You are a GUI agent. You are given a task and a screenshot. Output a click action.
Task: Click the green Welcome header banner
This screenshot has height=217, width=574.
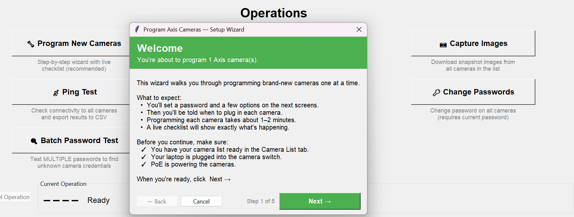point(248,53)
